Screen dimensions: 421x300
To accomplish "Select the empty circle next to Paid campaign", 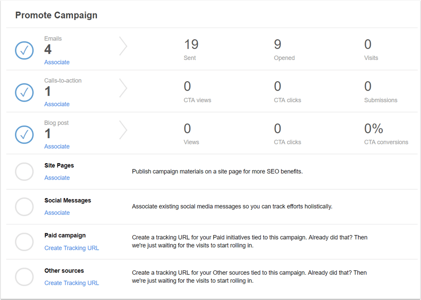I will tap(24, 242).
